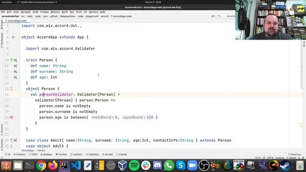Viewport: 306px width, 172px height.
Task: Click the LF line separator in the status bar
Action: (x=264, y=158)
